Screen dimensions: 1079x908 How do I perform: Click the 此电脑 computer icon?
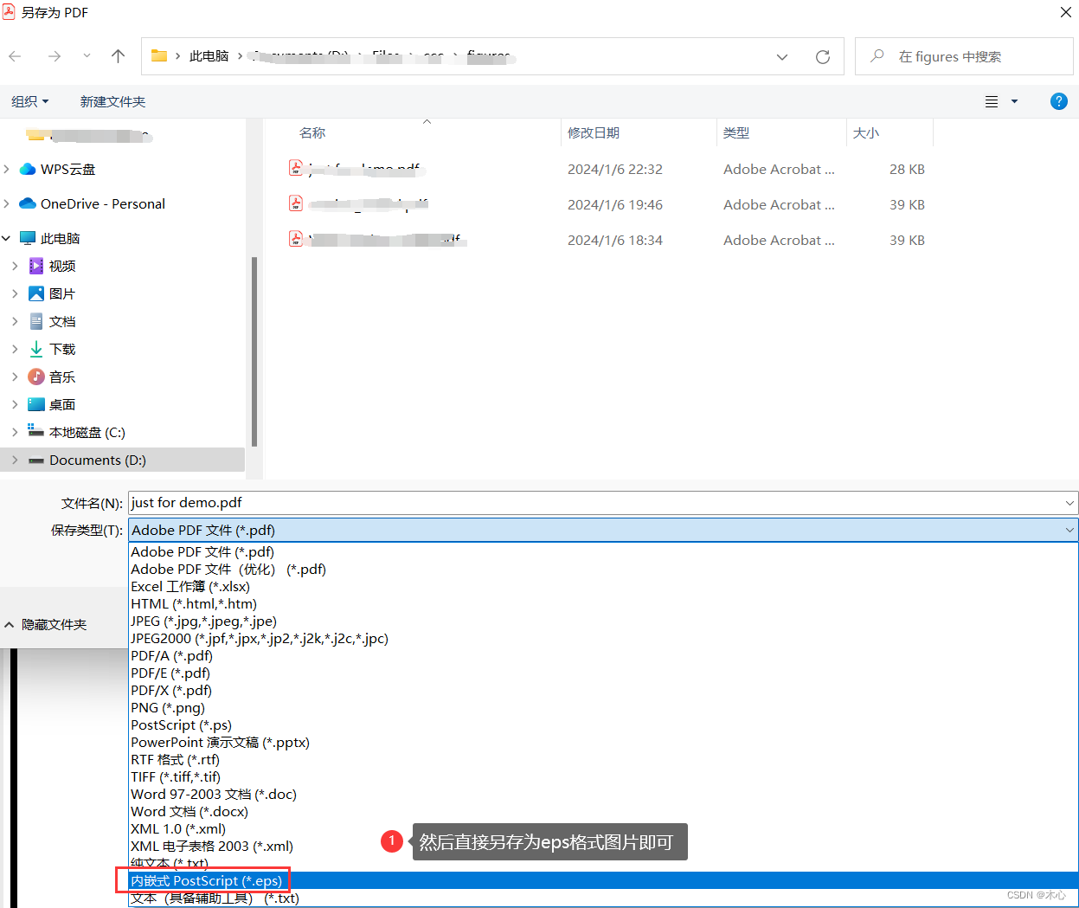28,239
